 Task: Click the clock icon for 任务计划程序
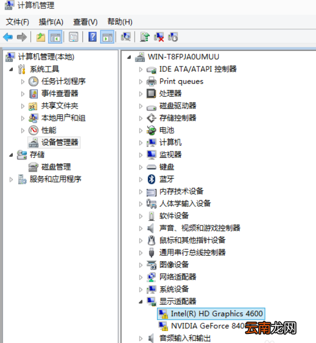click(x=34, y=81)
